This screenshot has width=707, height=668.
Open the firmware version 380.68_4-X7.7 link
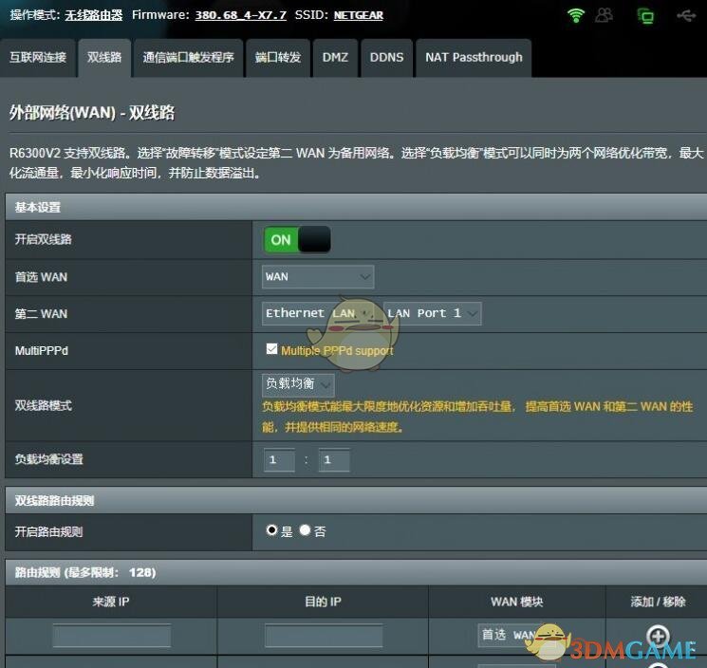point(240,15)
